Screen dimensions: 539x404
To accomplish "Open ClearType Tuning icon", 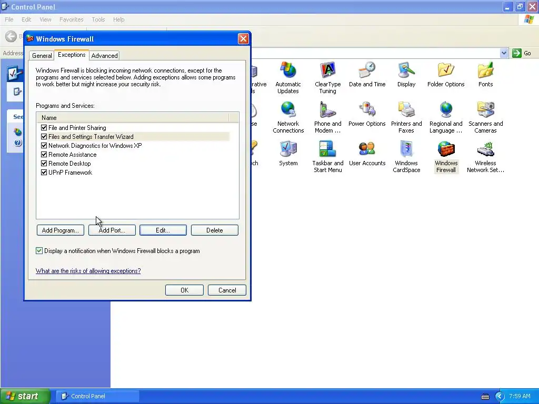I will tap(327, 78).
